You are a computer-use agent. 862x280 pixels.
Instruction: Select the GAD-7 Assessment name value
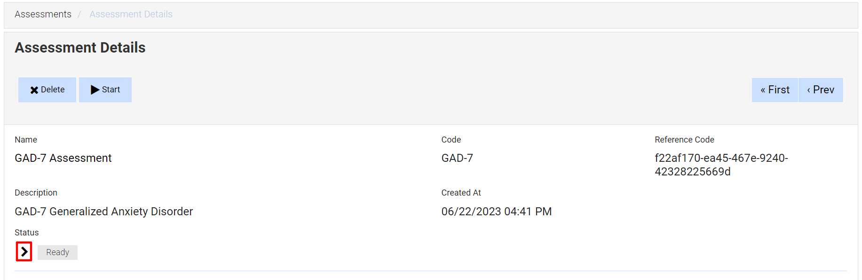pyautogui.click(x=63, y=158)
